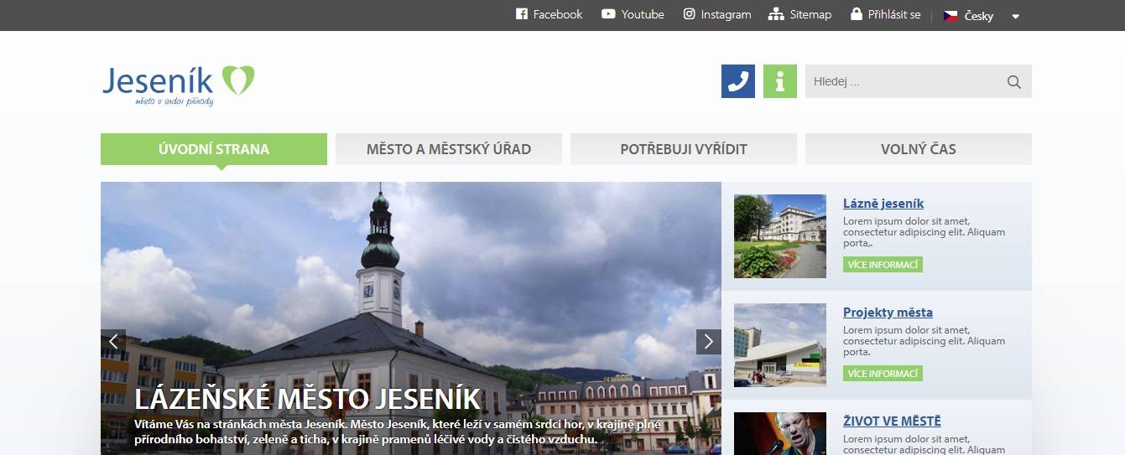
Task: Click the Youtube play icon
Action: (608, 14)
